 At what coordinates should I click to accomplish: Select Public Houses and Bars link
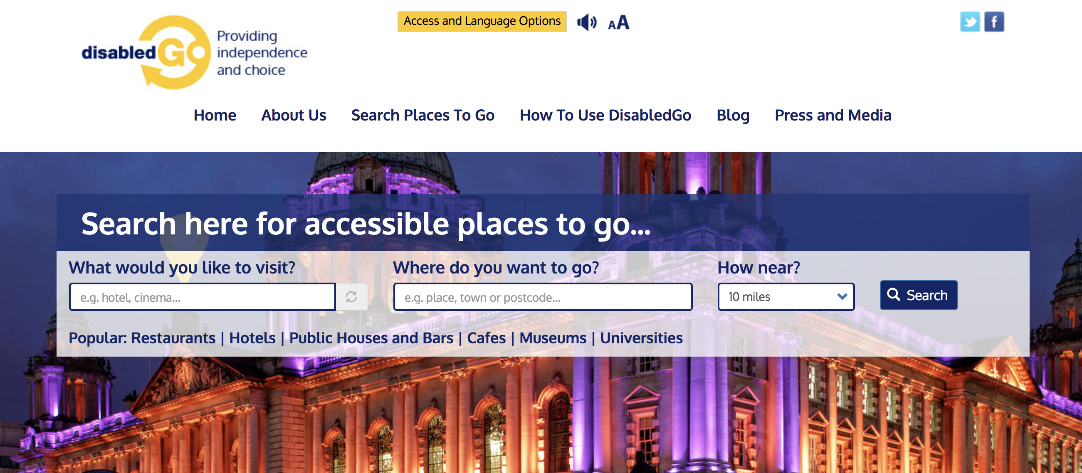point(371,338)
